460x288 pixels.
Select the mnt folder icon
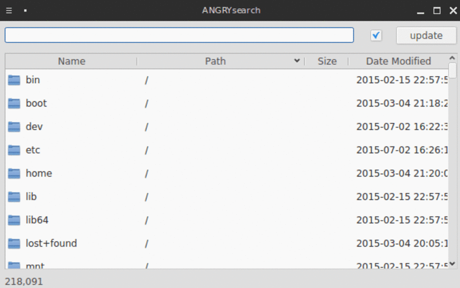click(13, 265)
